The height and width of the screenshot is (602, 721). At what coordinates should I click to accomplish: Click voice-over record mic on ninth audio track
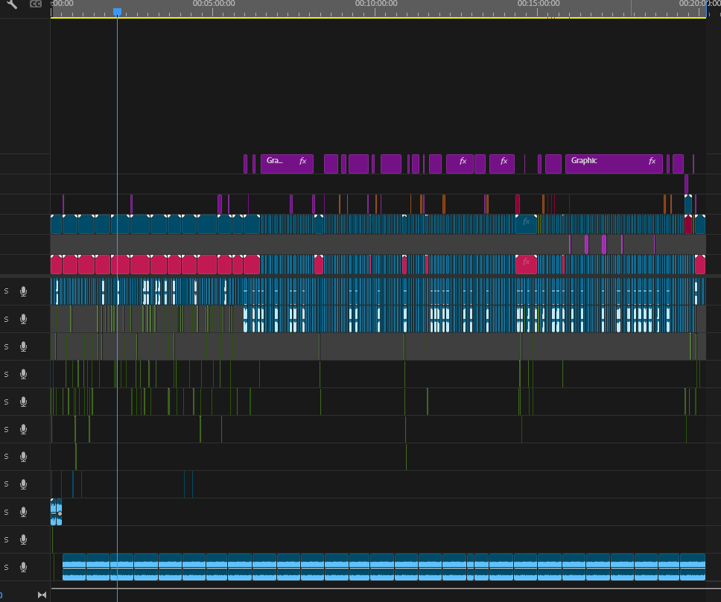(23, 512)
